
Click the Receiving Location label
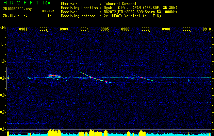(79, 8)
